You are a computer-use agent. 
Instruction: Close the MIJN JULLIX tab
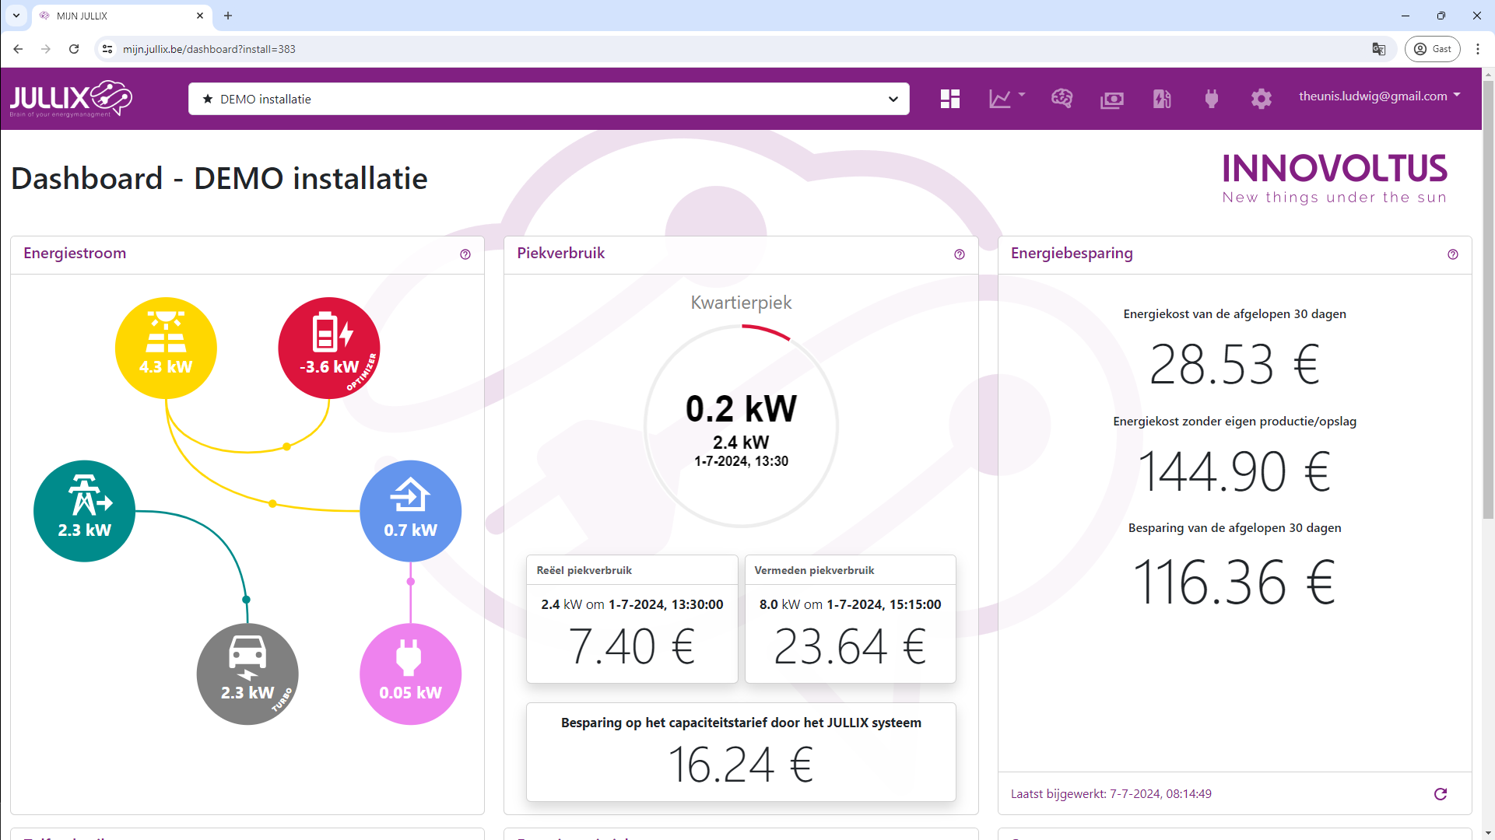pos(200,16)
